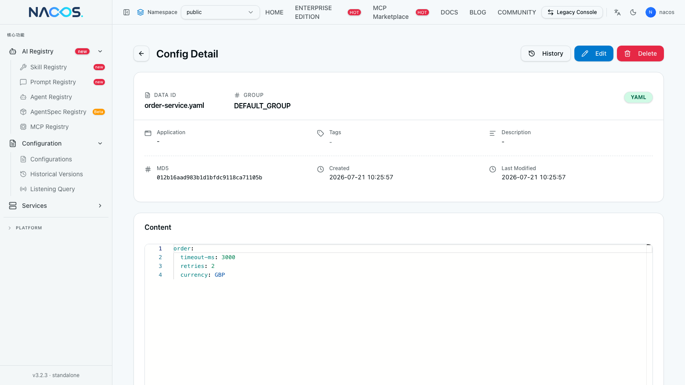Image resolution: width=685 pixels, height=385 pixels.
Task: Click the Services server icon
Action: point(13,206)
